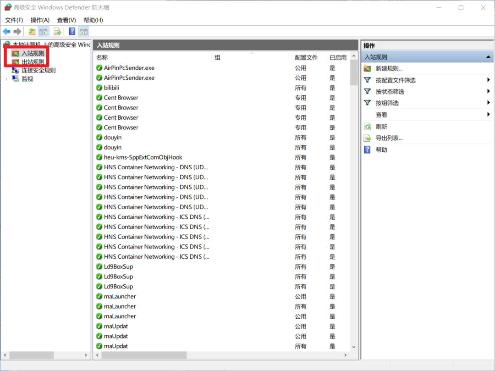The width and height of the screenshot is (495, 371).
Task: Click the Up one level folder icon
Action: click(32, 32)
